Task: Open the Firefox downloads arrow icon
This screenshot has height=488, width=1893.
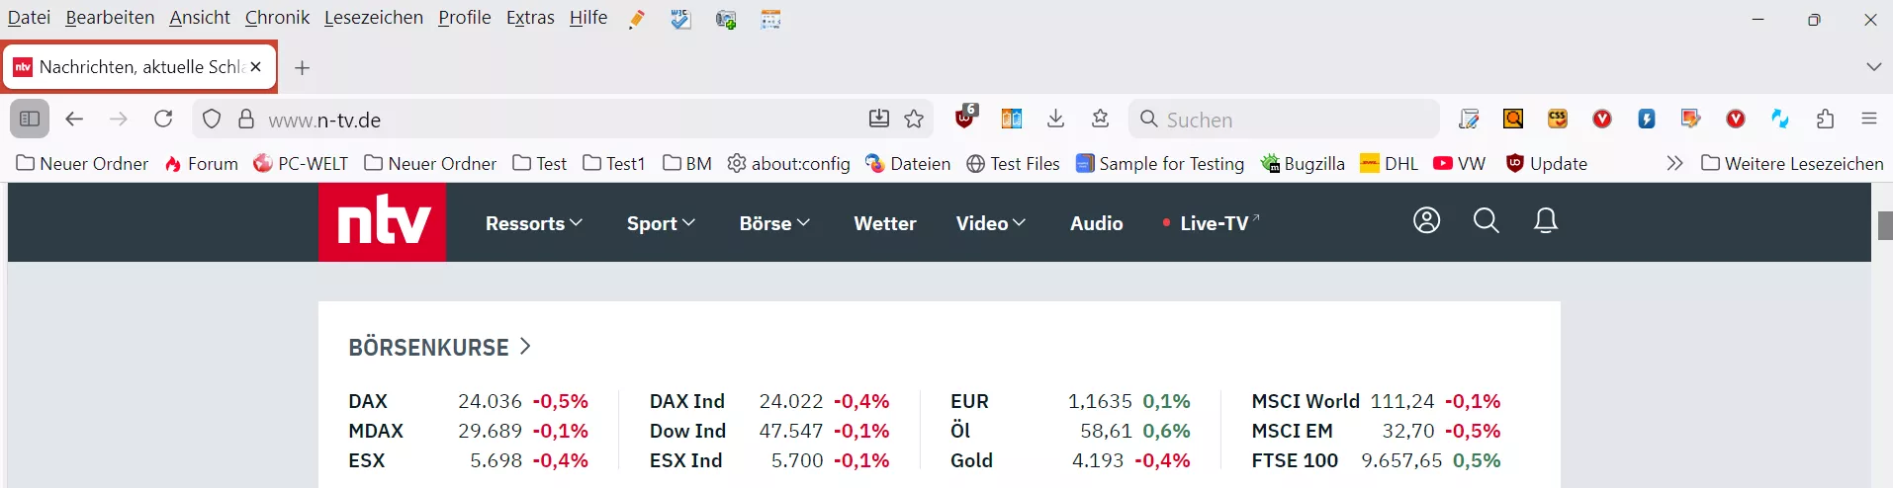Action: 1055,120
